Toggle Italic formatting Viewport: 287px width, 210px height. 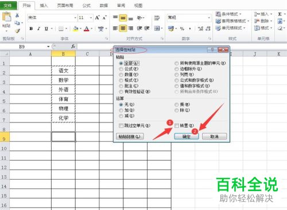(x=38, y=29)
